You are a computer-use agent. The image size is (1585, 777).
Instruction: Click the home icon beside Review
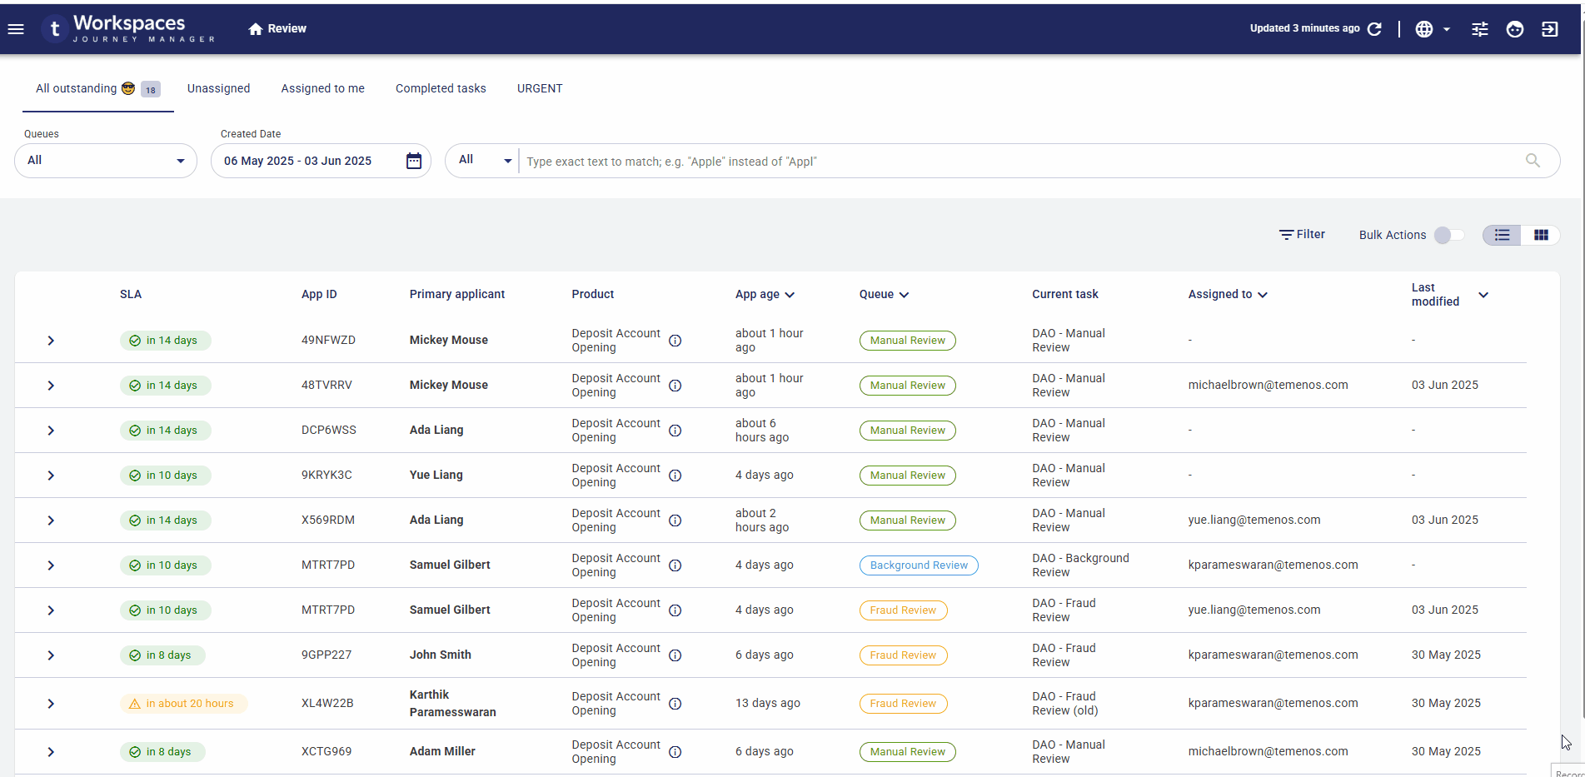click(256, 29)
